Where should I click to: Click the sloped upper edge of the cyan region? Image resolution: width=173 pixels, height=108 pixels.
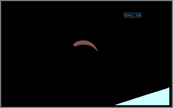pyautogui.click(x=142, y=96)
